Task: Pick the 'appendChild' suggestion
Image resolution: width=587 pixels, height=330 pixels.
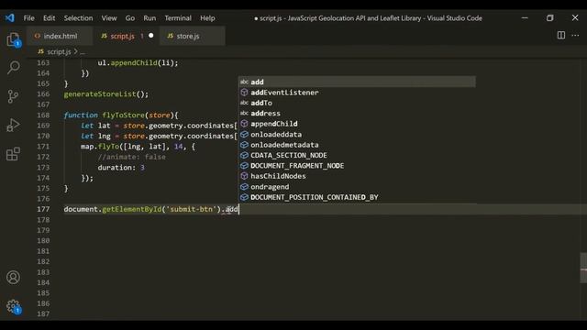Action: click(x=357, y=124)
